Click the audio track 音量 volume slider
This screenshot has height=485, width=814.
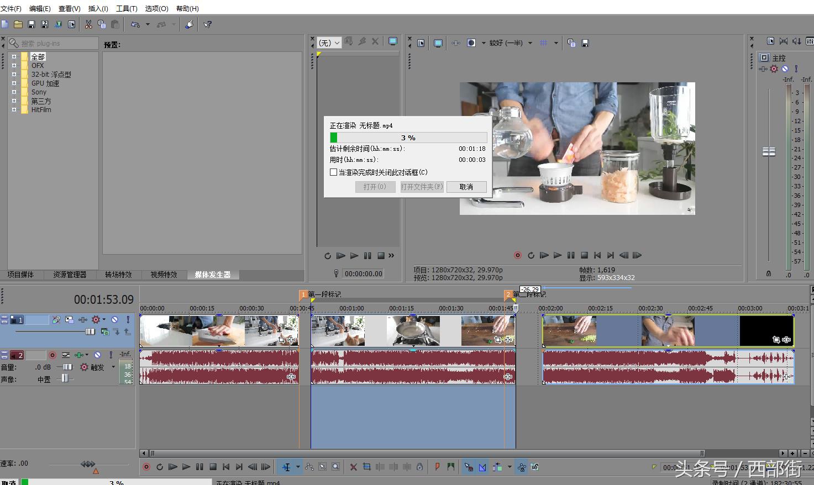pos(67,367)
